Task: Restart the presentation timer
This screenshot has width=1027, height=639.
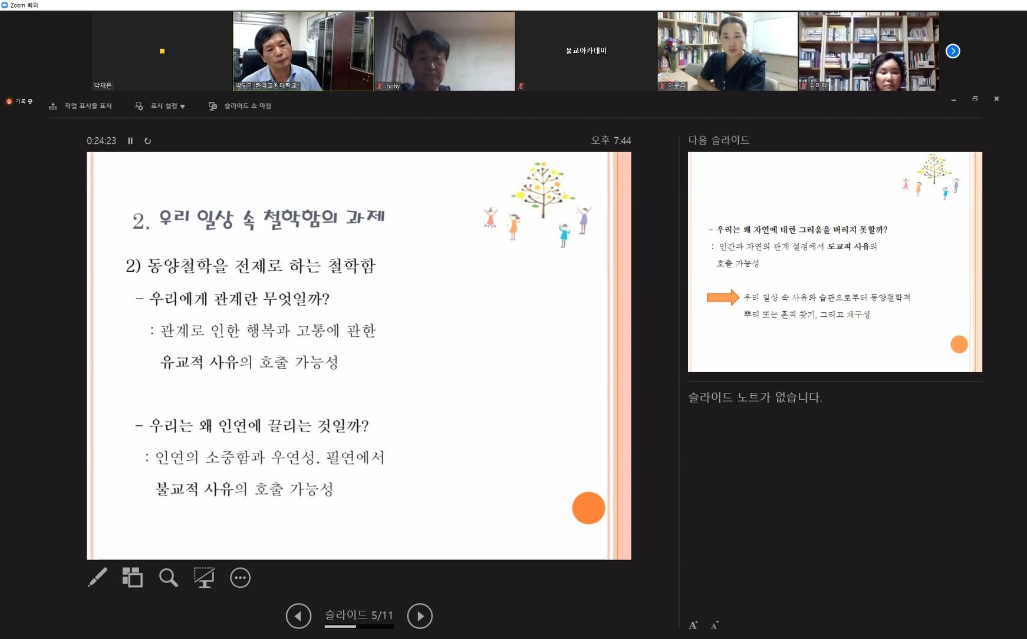Action: tap(147, 141)
